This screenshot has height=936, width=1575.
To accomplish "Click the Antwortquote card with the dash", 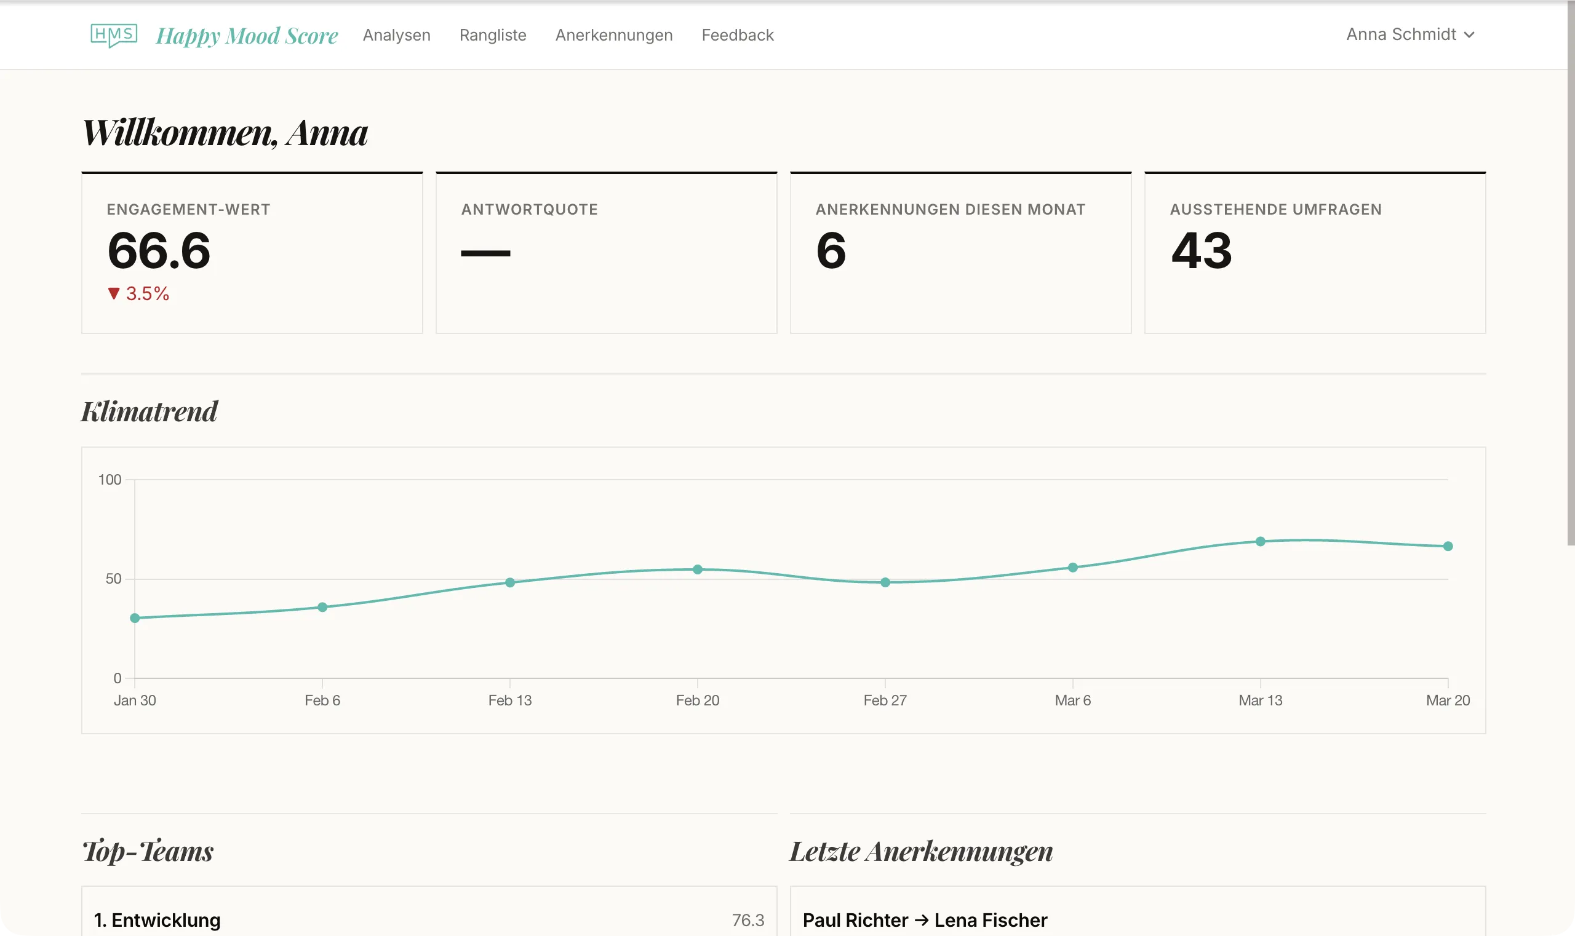I will (606, 252).
